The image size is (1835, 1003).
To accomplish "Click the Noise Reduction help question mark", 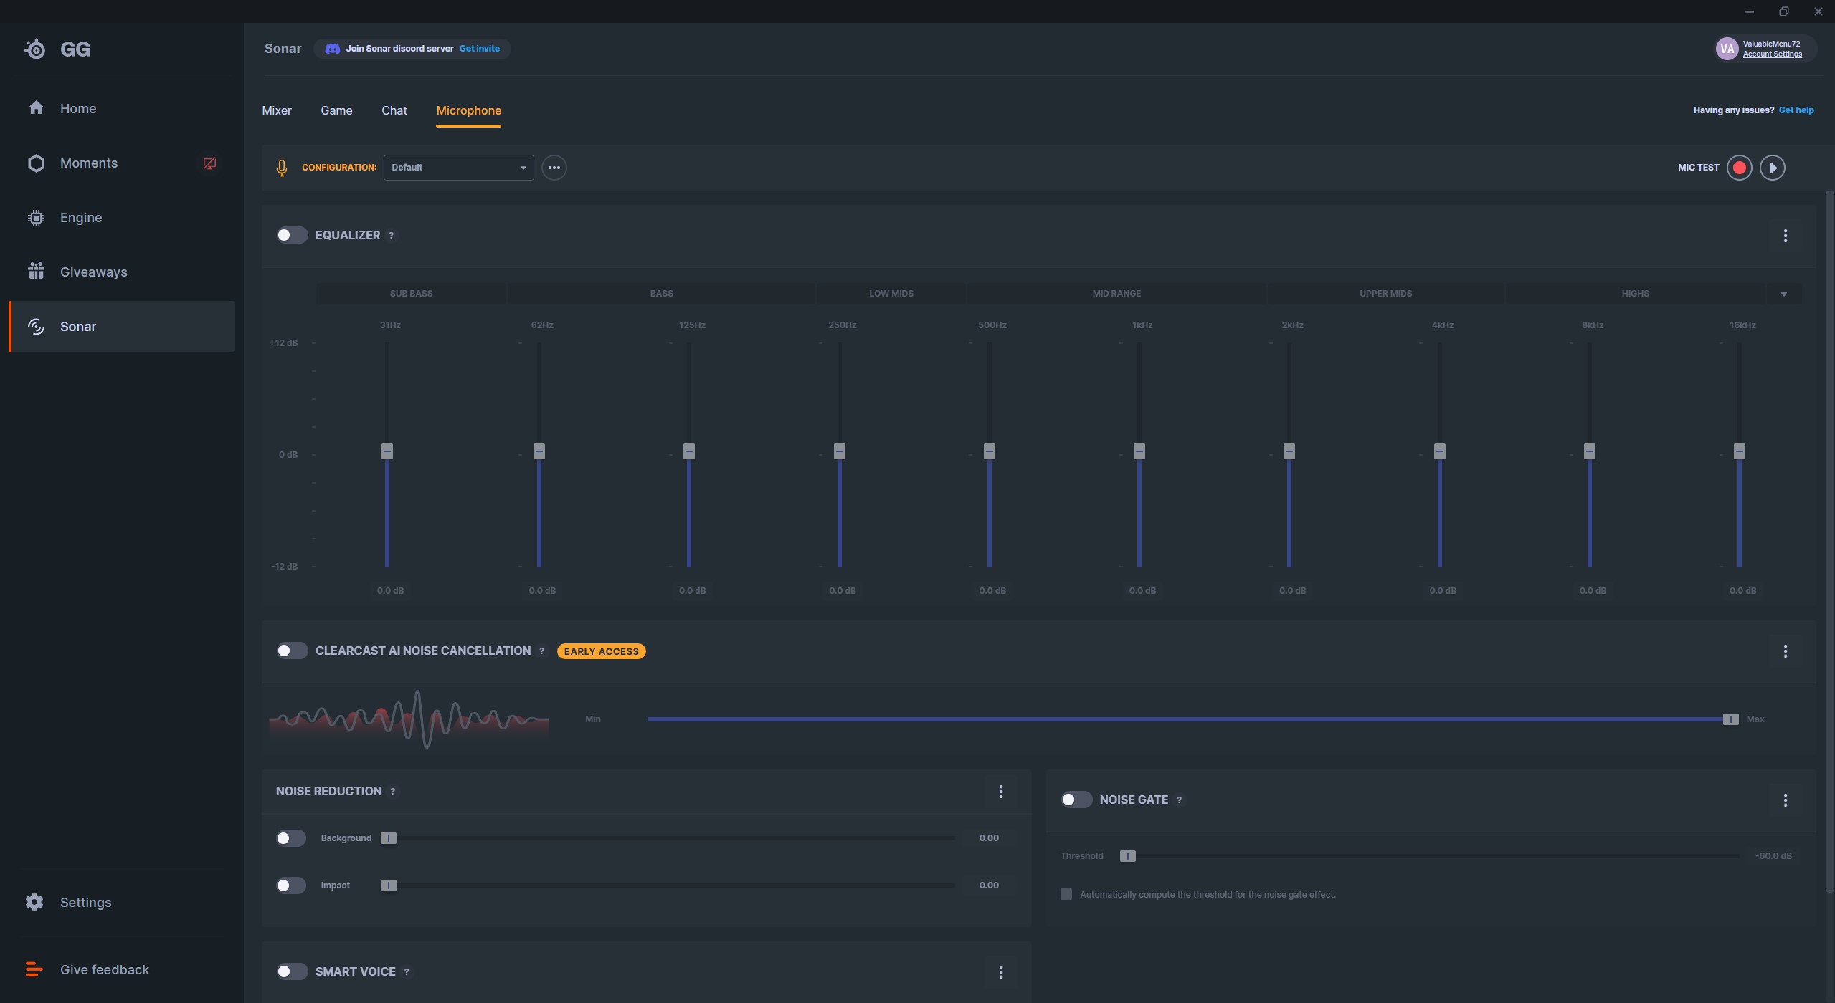I will (392, 792).
